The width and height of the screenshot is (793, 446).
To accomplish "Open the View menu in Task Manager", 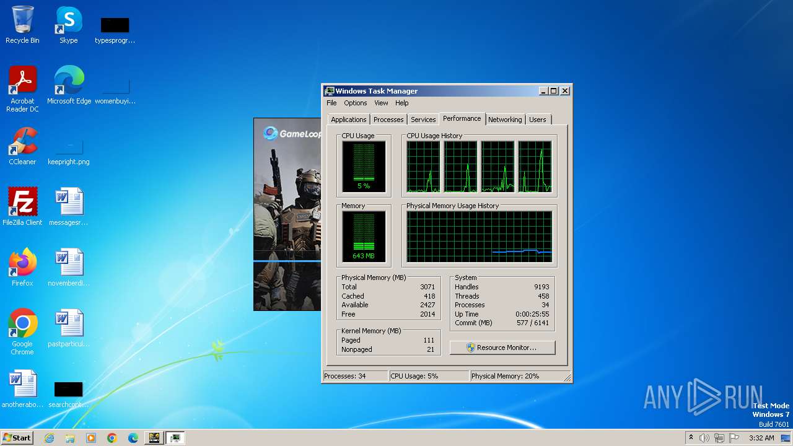I will [x=381, y=103].
